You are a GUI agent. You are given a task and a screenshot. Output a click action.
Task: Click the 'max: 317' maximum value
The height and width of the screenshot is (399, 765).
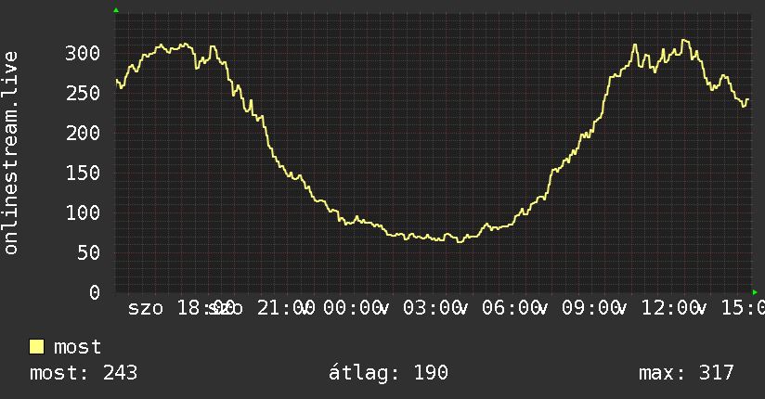point(686,373)
